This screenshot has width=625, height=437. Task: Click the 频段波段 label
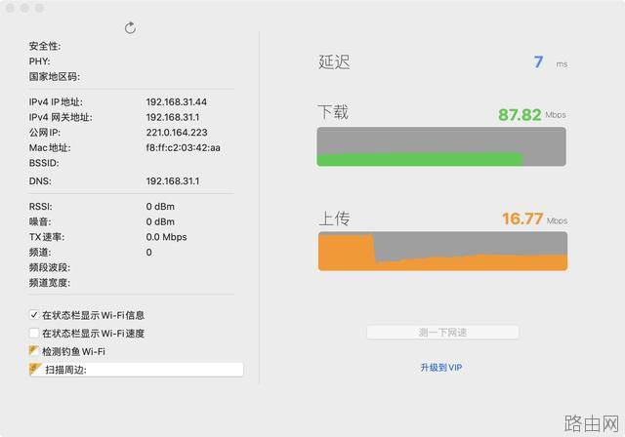pyautogui.click(x=50, y=267)
